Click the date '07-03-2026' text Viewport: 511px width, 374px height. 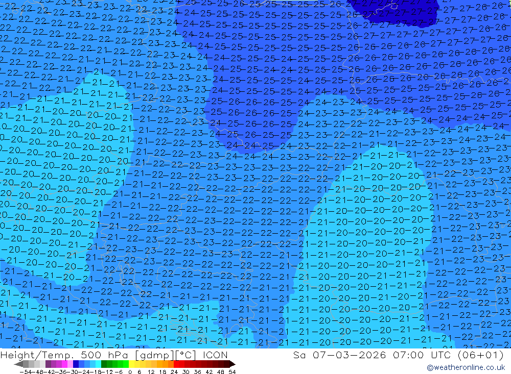pyautogui.click(x=350, y=355)
